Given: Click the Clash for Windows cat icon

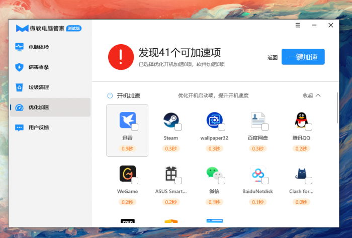Looking at the screenshot, I should [x=301, y=174].
